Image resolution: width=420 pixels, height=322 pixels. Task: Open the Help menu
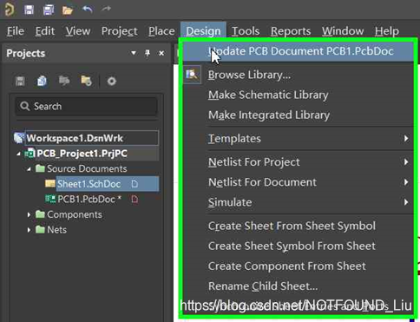(x=387, y=31)
